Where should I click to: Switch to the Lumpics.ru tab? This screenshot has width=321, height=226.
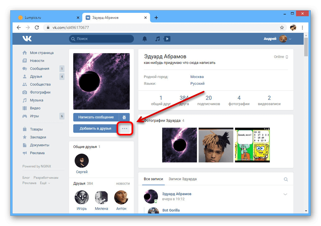(48, 18)
